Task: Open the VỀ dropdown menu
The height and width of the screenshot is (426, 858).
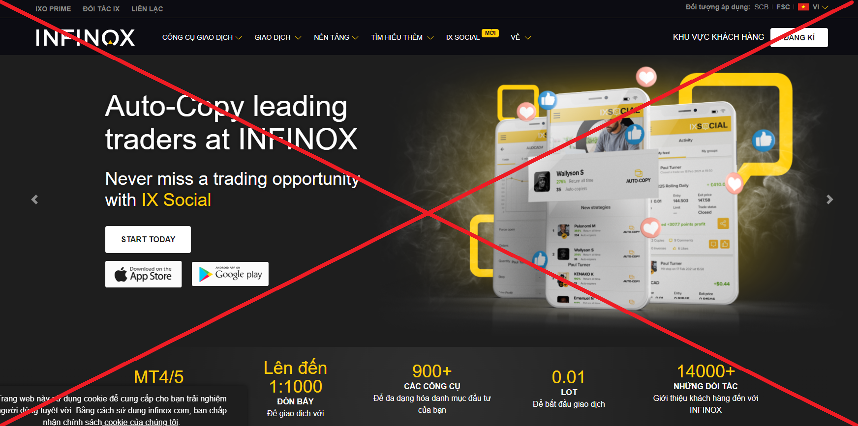Action: [521, 37]
